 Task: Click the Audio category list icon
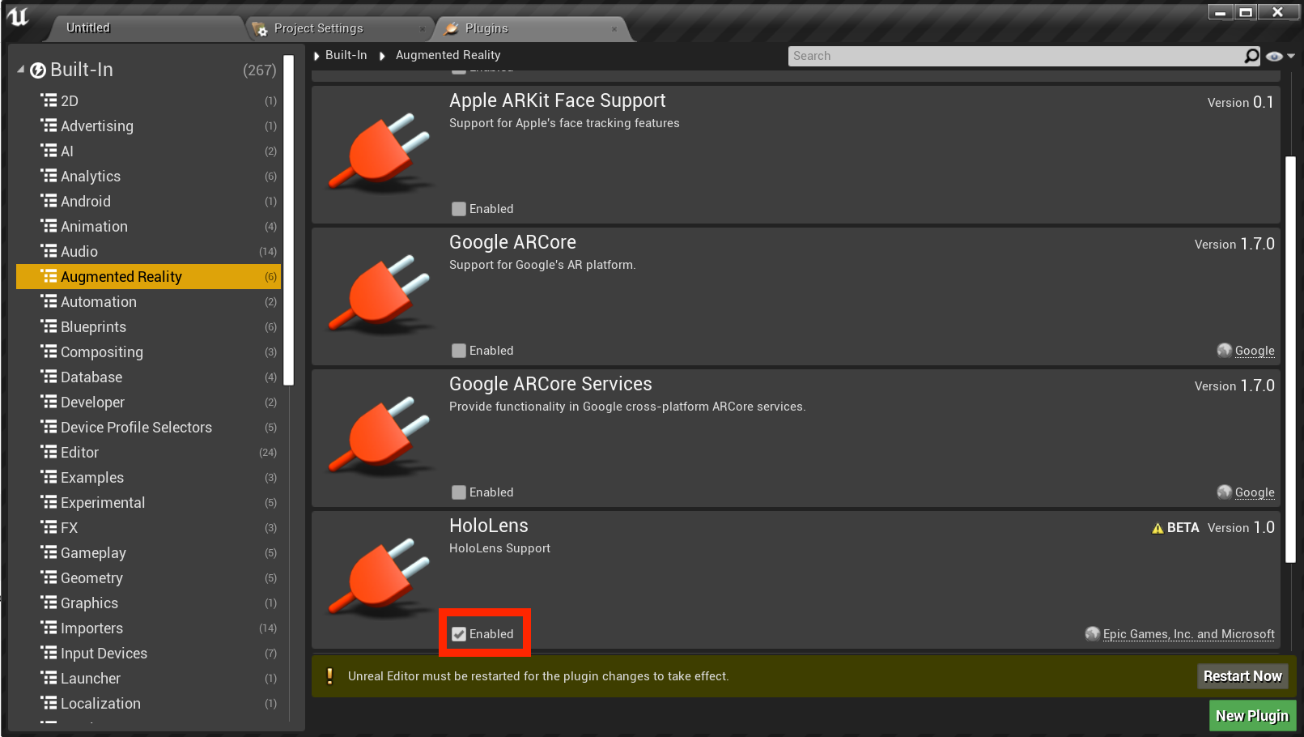pos(49,251)
